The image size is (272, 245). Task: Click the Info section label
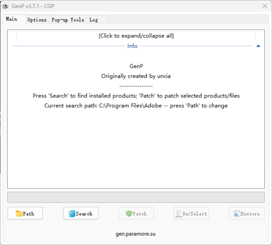[x=132, y=46]
